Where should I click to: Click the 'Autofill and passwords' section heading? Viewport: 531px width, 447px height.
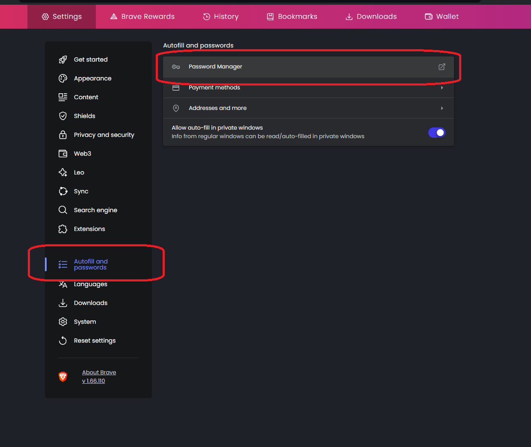click(x=198, y=45)
